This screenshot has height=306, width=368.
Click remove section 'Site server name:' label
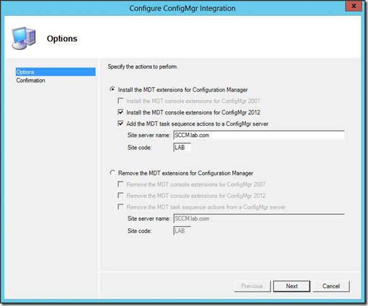pyautogui.click(x=149, y=219)
